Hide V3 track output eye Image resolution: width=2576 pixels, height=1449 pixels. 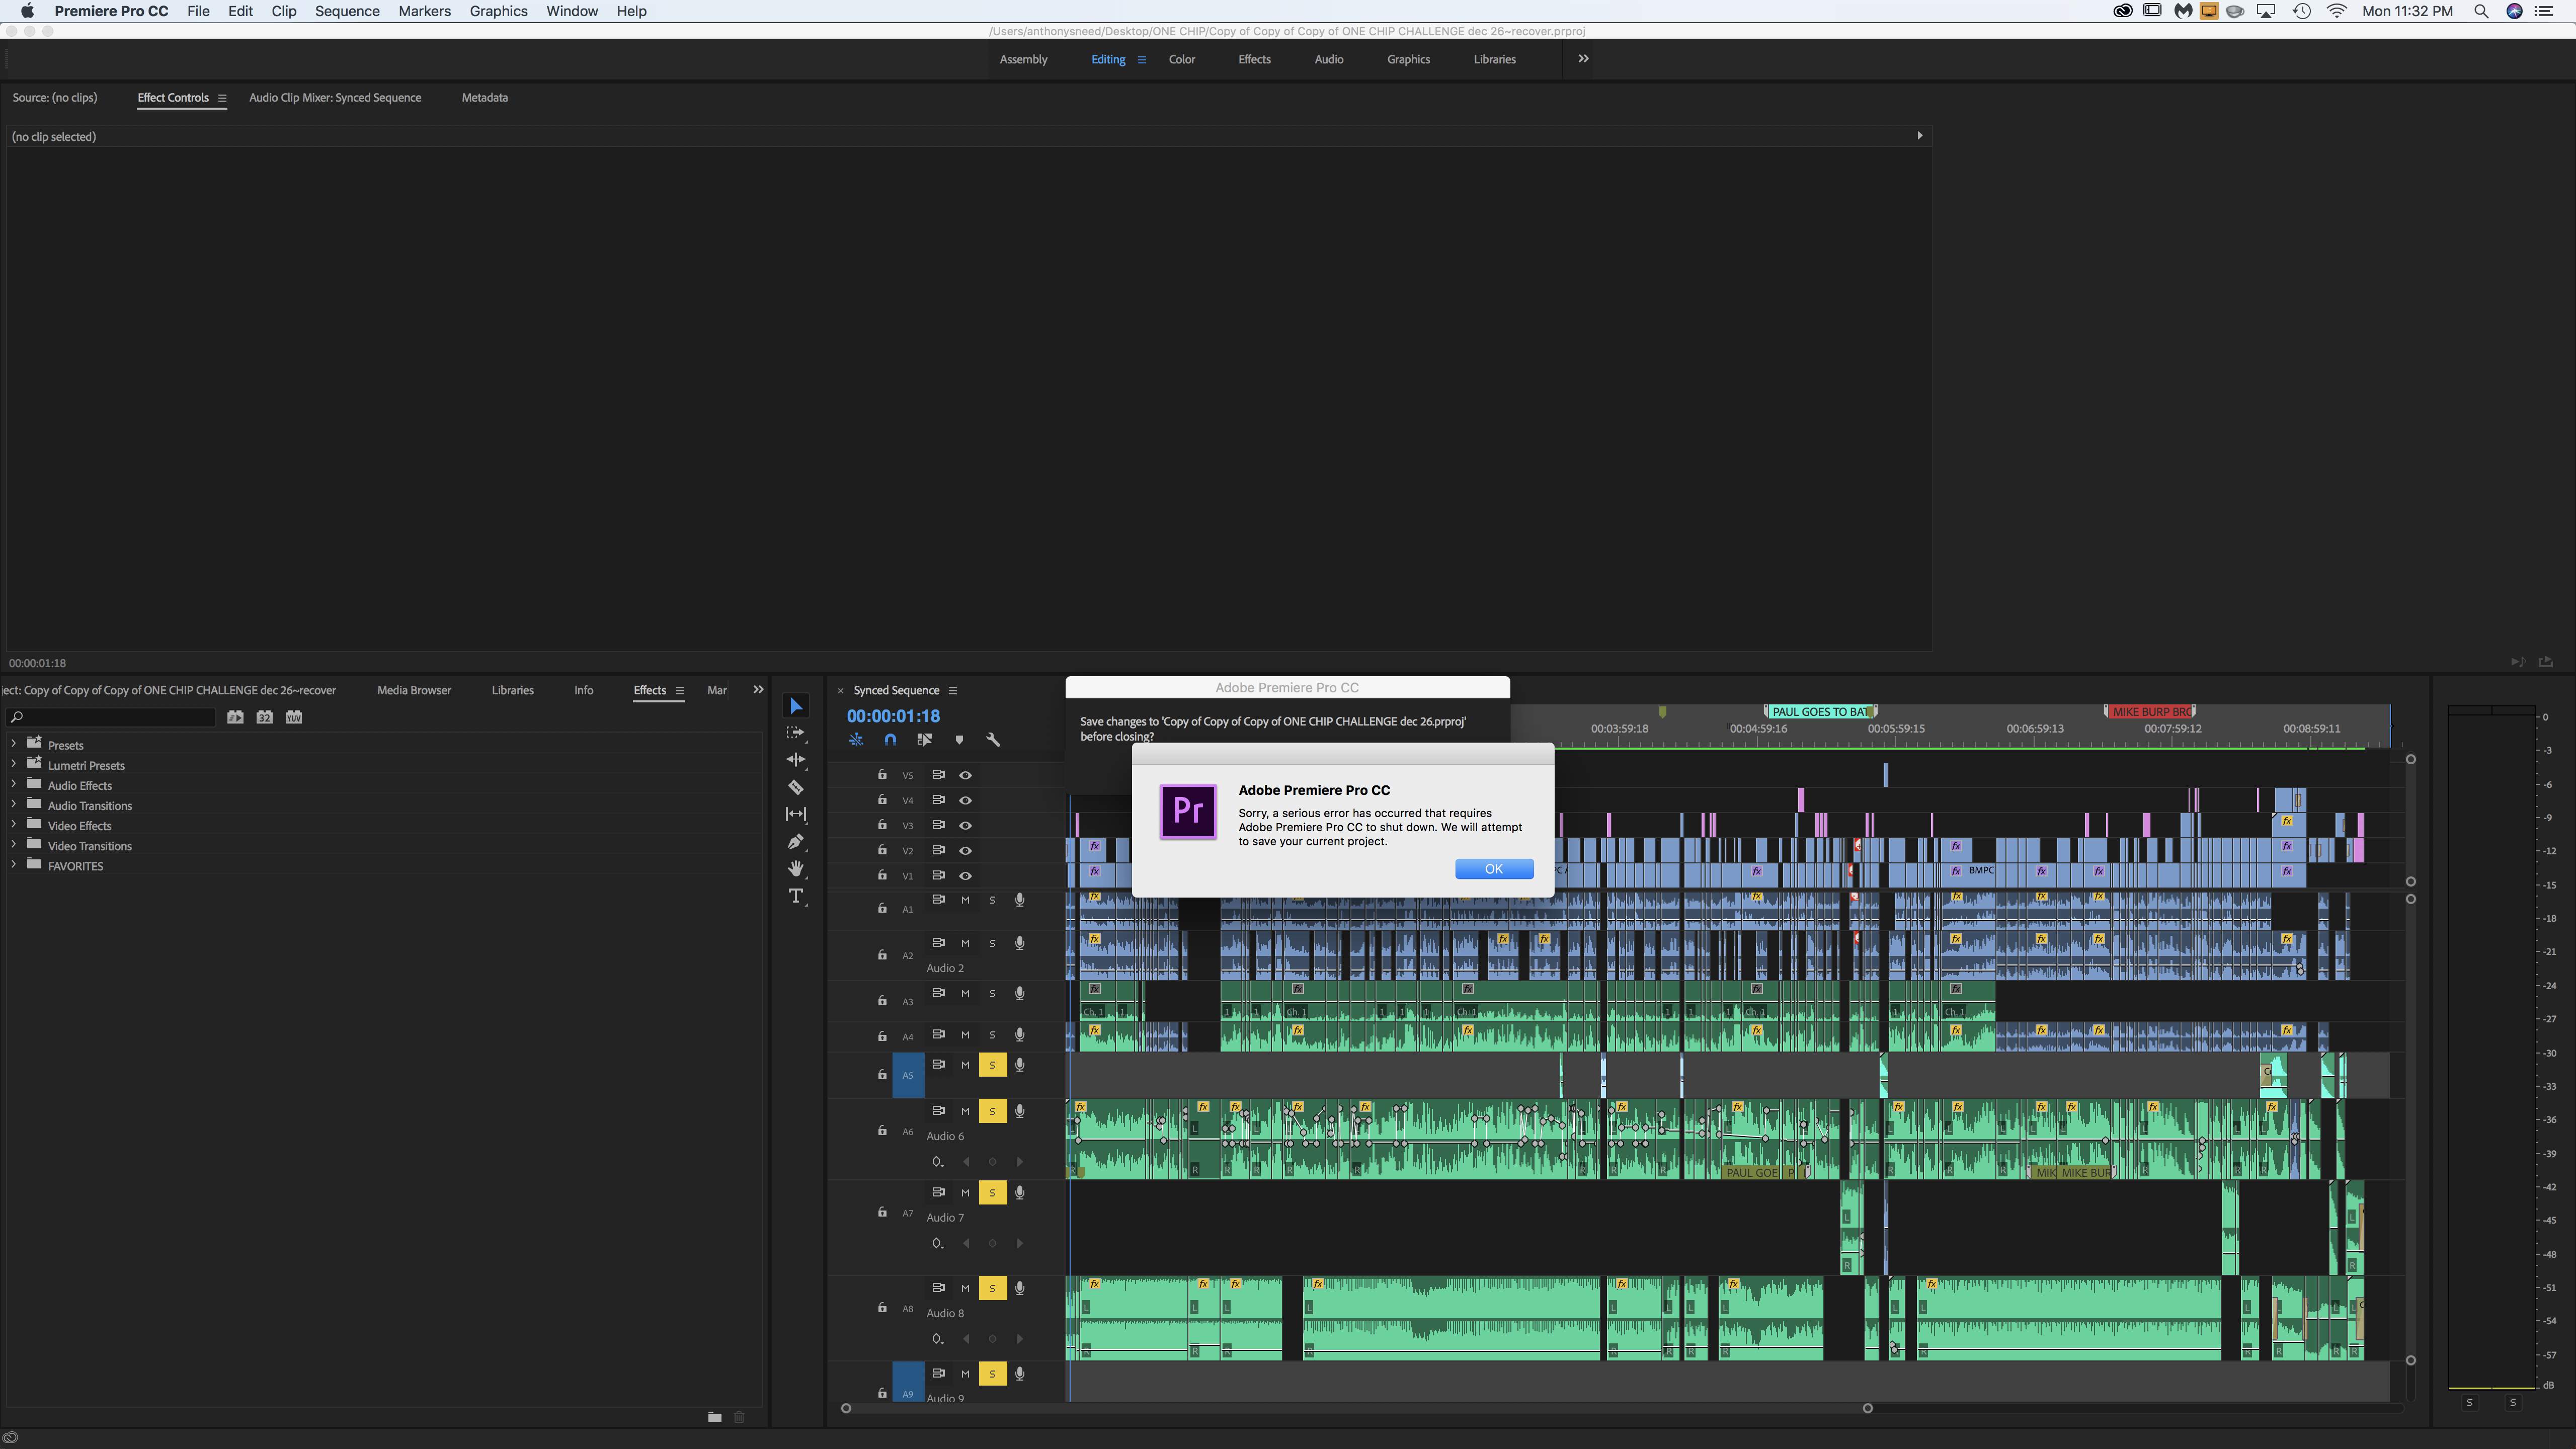(x=965, y=825)
